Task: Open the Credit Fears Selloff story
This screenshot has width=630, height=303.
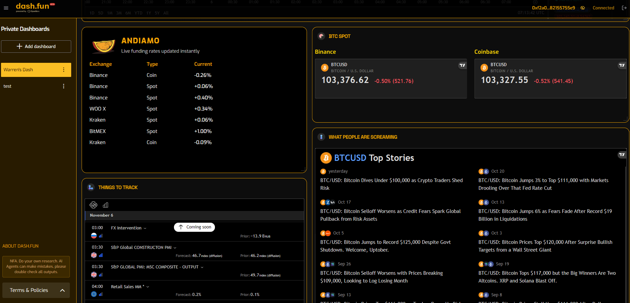Action: (x=391, y=215)
